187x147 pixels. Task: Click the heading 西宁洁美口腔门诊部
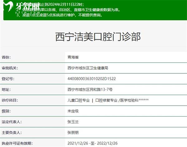coord(98,37)
